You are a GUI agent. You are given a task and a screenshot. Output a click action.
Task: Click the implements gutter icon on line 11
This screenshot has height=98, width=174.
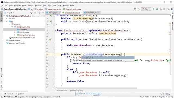[51, 39]
